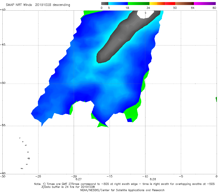Click the latitude label '-45'
This screenshot has height=192, width=219.
click(x=3, y=45)
